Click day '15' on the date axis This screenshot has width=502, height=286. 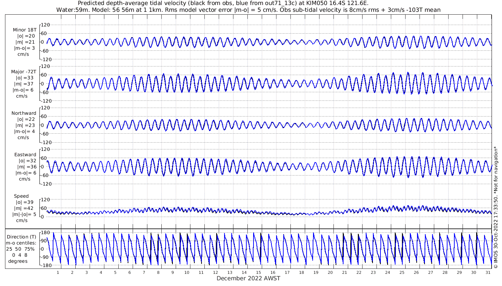click(259, 272)
